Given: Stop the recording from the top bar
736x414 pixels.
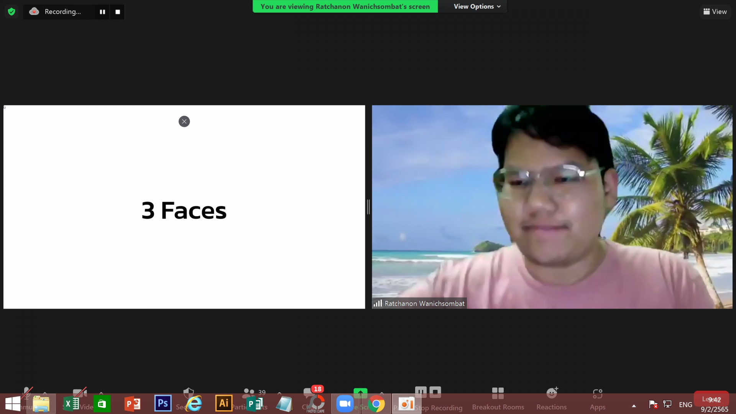Looking at the screenshot, I should pos(118,12).
